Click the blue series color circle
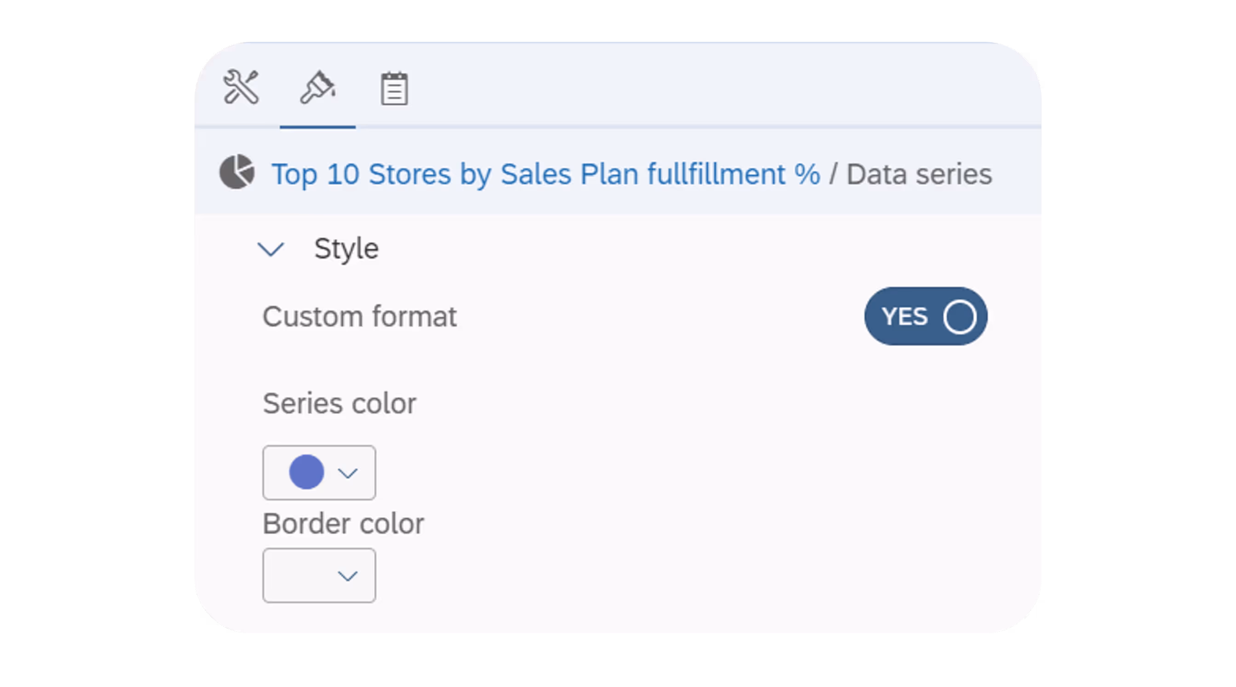The height and width of the screenshot is (687, 1236). (x=307, y=472)
